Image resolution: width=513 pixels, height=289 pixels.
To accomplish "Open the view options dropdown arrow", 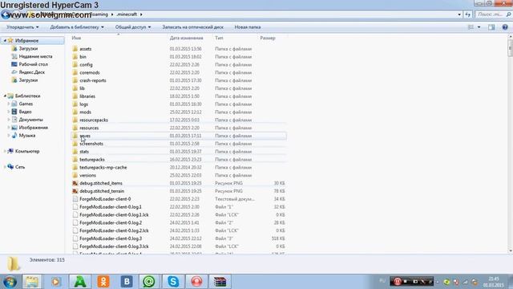I will [479, 27].
